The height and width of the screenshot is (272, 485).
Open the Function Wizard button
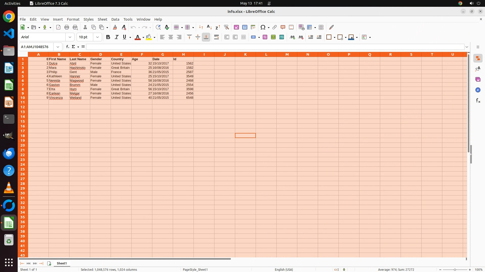tap(67, 47)
